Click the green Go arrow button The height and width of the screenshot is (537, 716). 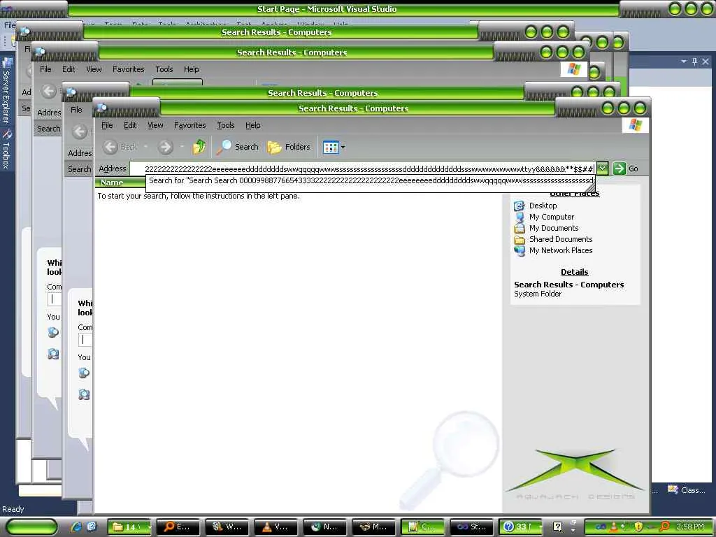coord(619,169)
